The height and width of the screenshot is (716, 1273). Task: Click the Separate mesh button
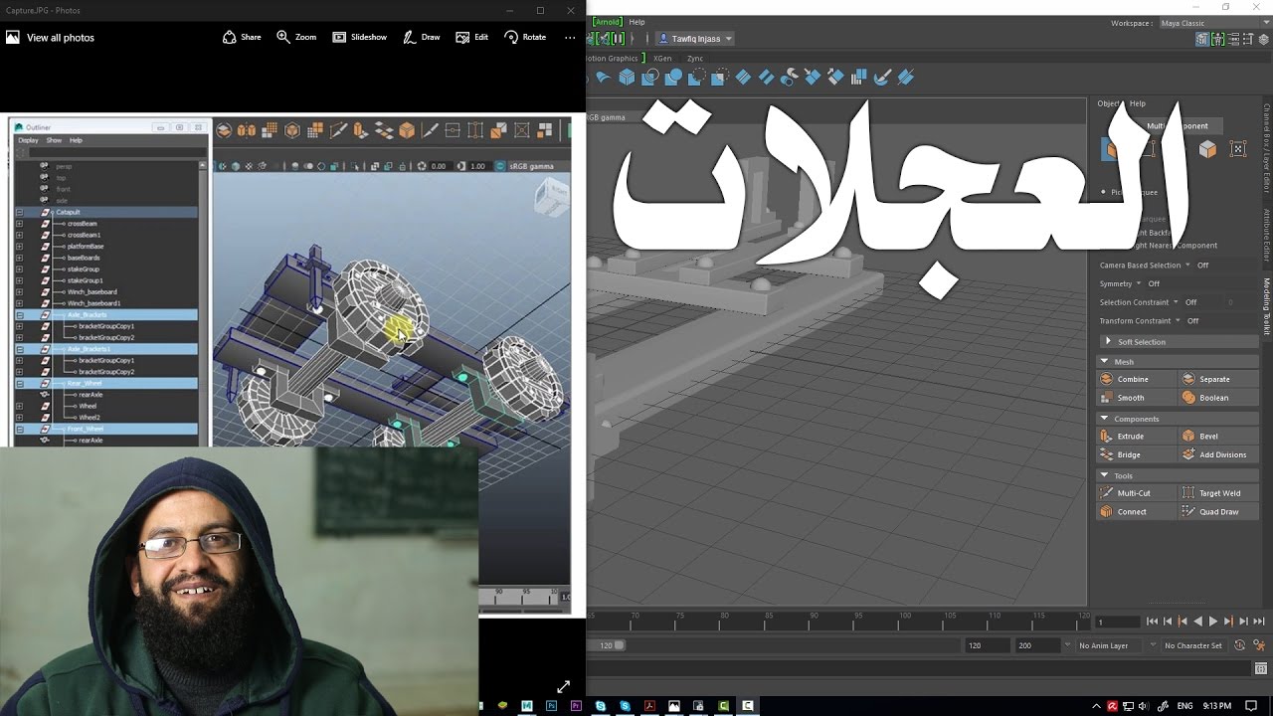(1218, 379)
